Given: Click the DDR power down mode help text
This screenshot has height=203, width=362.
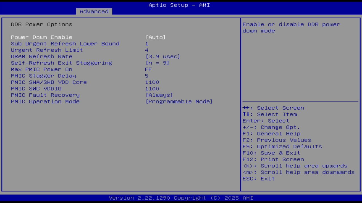Looking at the screenshot, I should pyautogui.click(x=291, y=27).
